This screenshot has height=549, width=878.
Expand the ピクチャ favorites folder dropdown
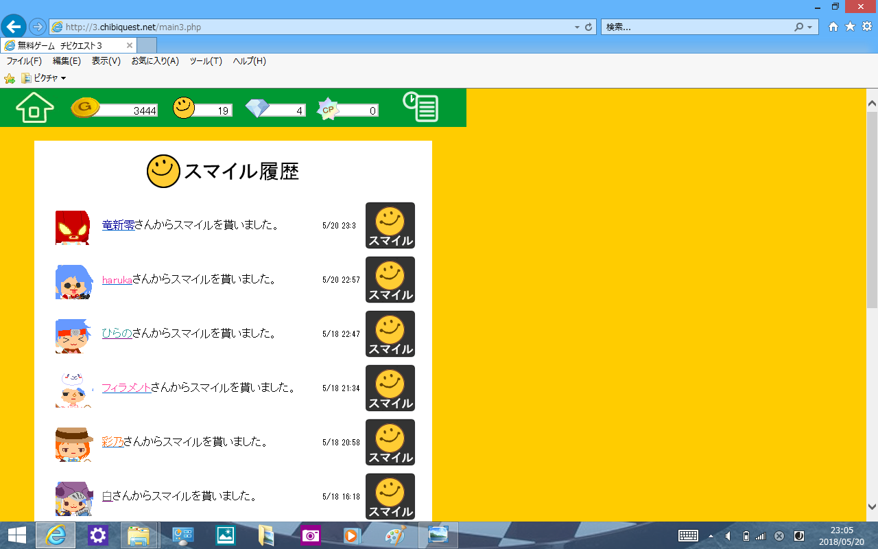[64, 78]
